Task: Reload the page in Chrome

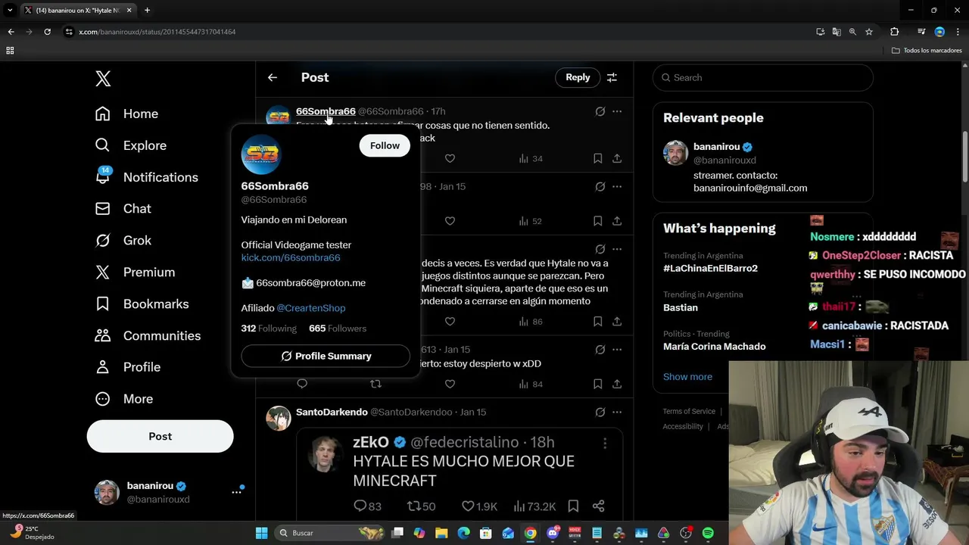Action: point(47,32)
